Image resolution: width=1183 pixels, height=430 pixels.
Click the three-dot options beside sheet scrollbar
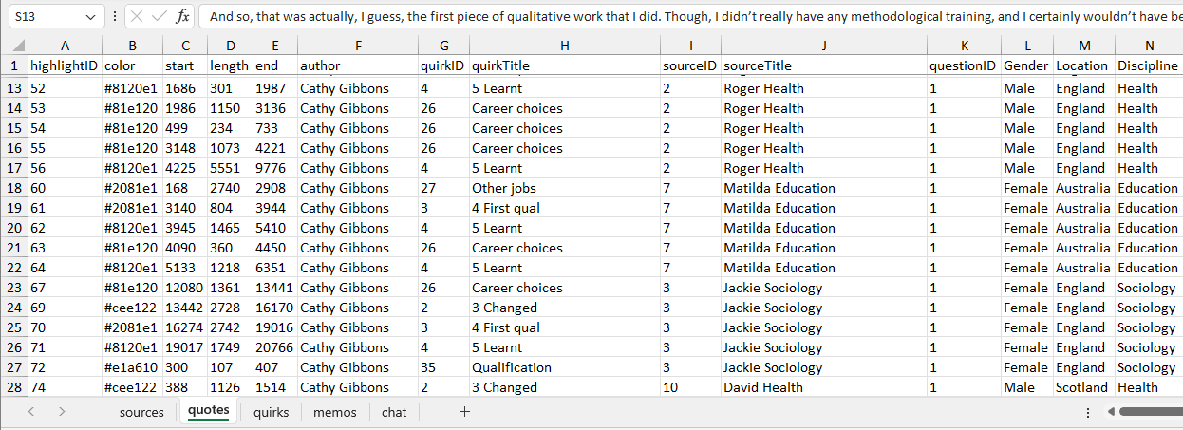(1088, 412)
